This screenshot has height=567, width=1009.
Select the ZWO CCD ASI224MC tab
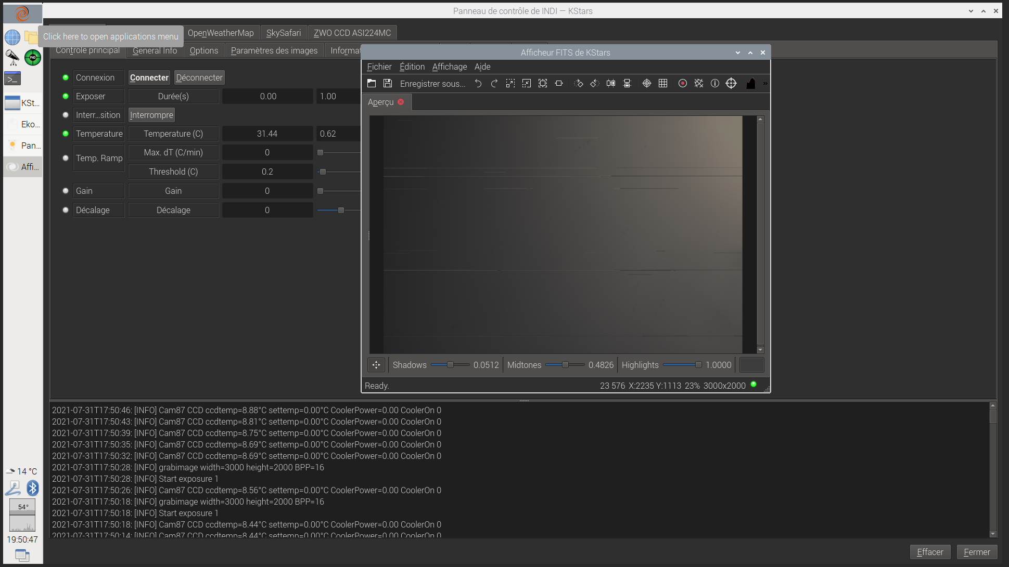[352, 33]
